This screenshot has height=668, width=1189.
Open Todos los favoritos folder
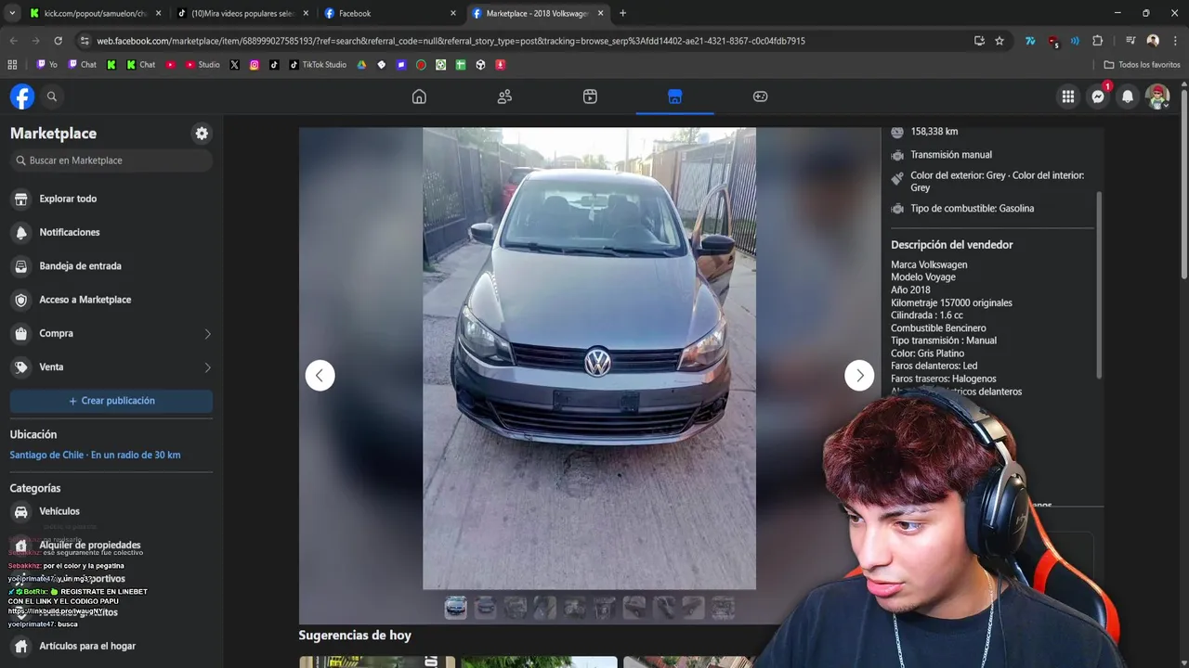click(1142, 65)
